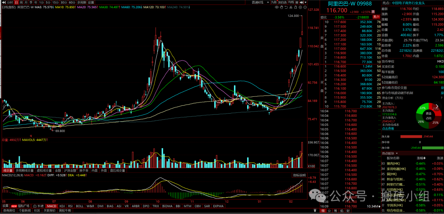
Task: Select the 周 weekly period tab
Action: [x=21, y=2]
